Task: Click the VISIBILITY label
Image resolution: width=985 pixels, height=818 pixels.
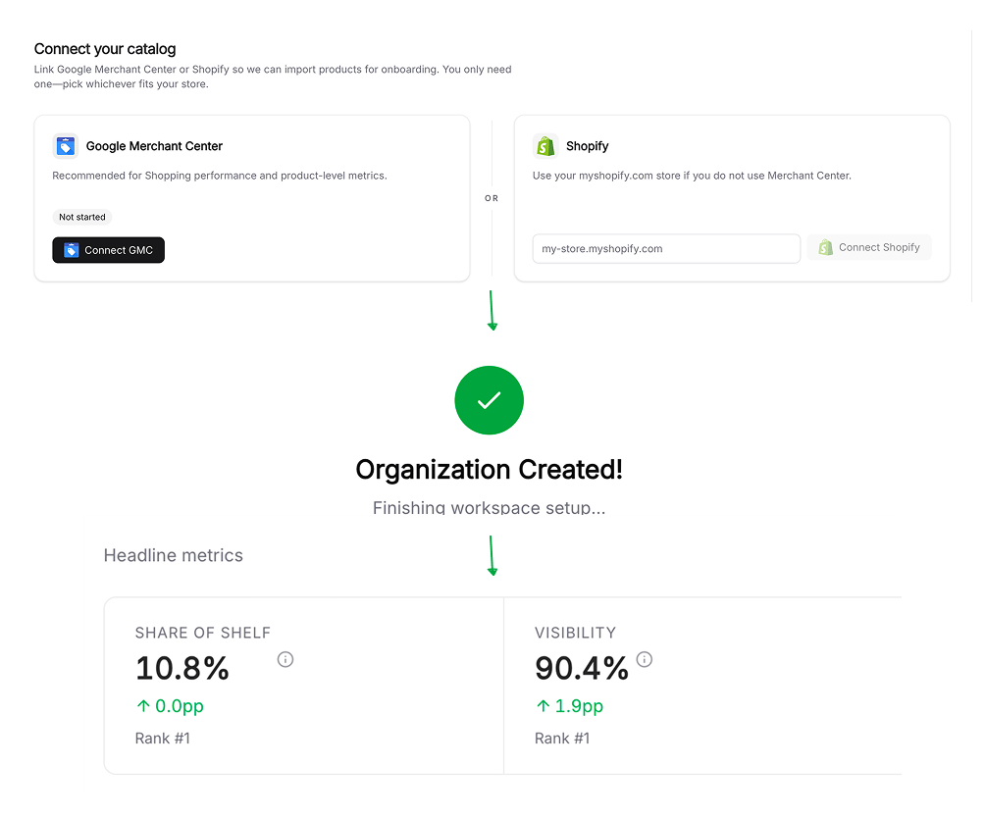Action: [576, 633]
